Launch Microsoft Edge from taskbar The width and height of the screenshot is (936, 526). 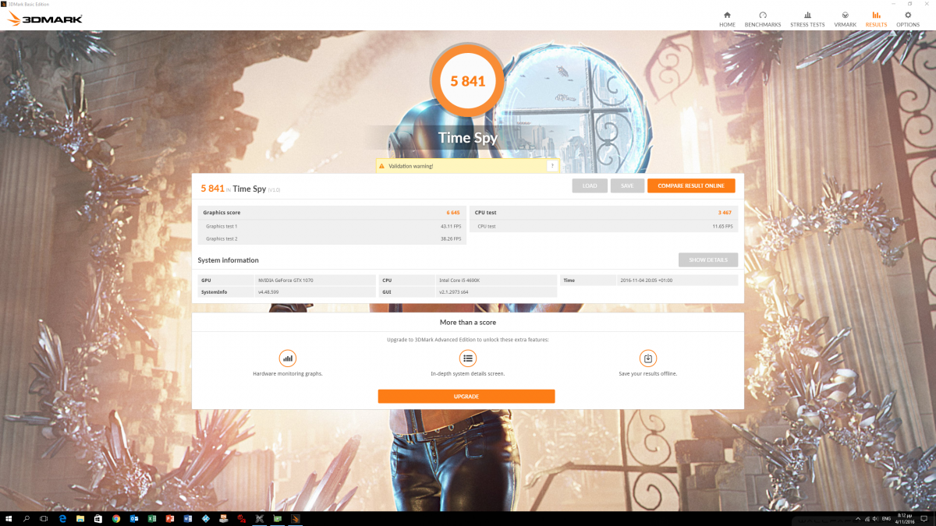(62, 518)
